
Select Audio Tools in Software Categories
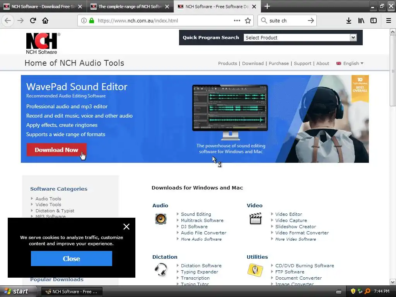pos(48,199)
